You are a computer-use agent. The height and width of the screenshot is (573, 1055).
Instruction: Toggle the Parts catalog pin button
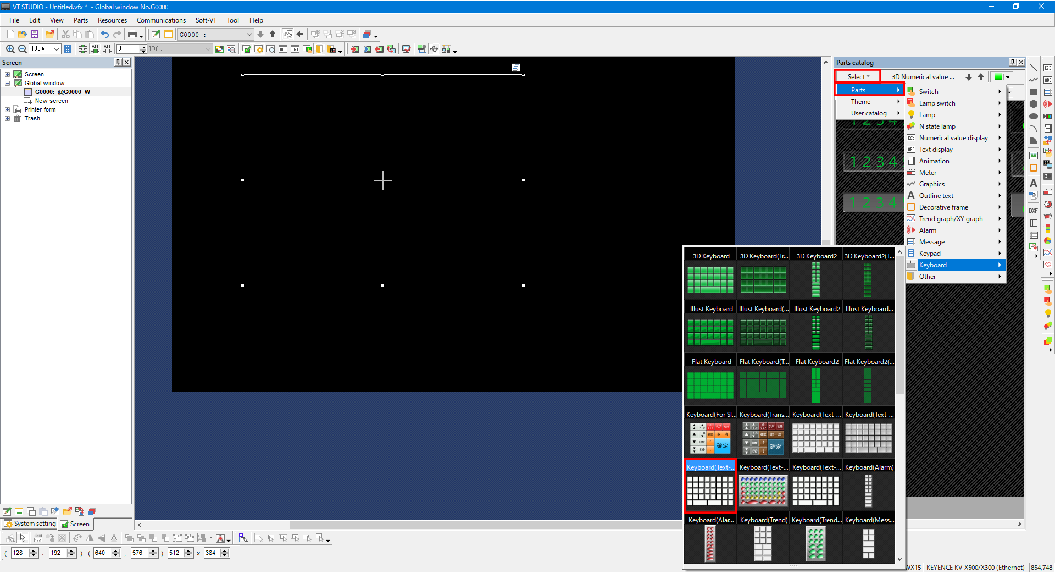pos(1012,62)
